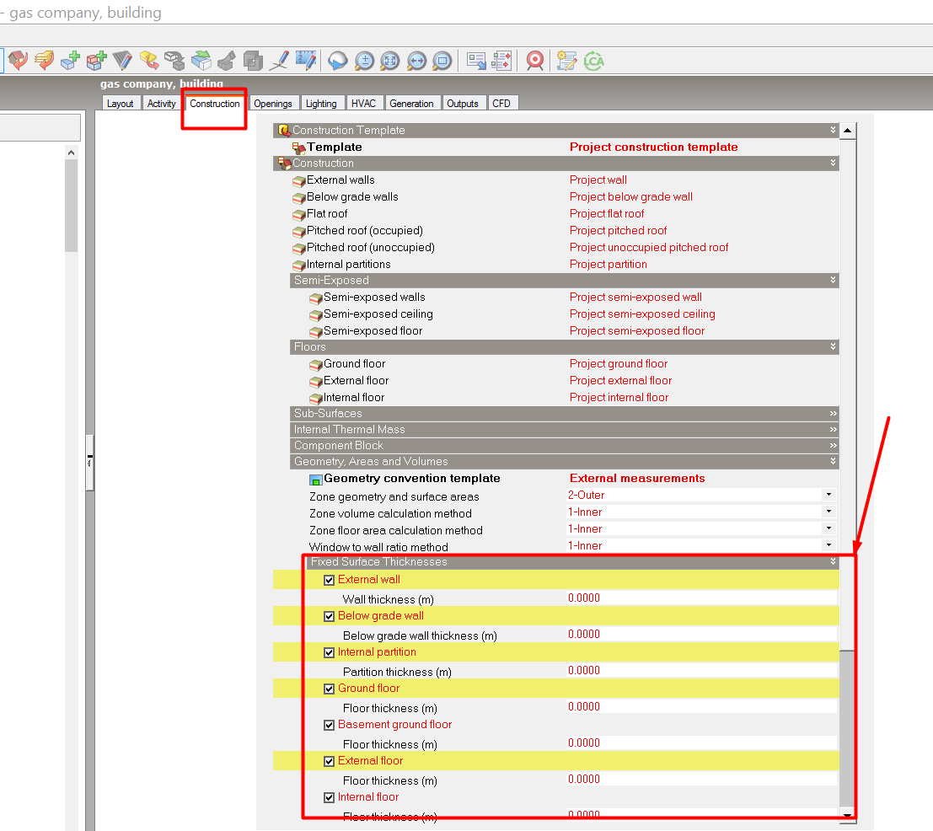Screen dimensions: 933x831
Task: Activate the blue orbit view tool
Action: (337, 61)
